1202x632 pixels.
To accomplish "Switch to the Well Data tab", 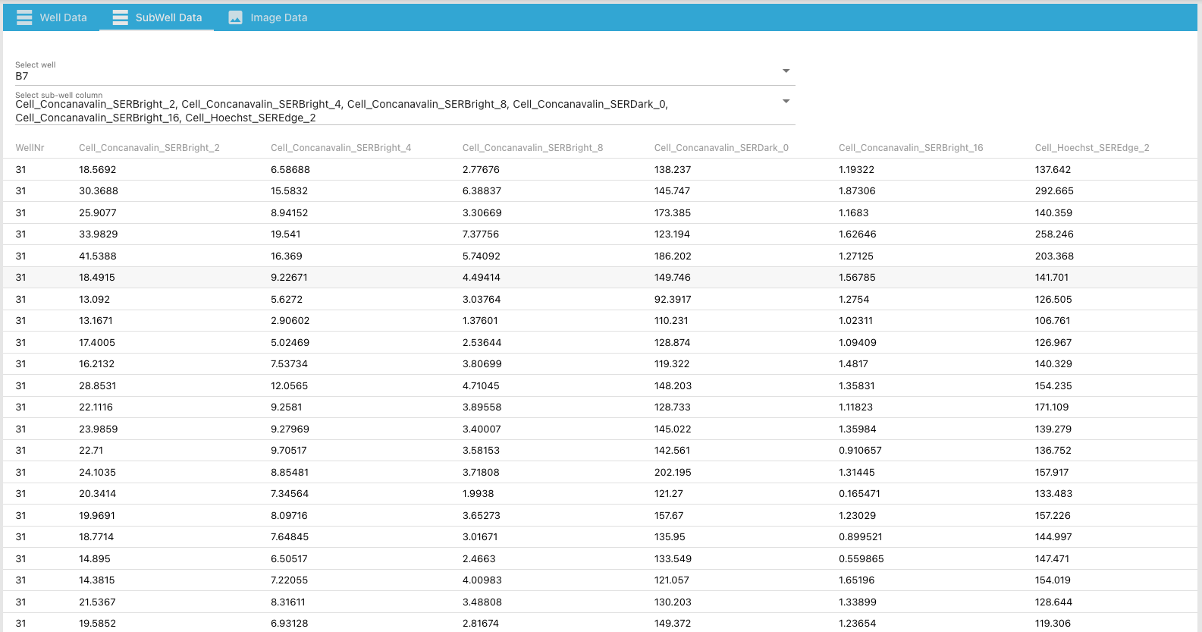I will click(x=63, y=17).
